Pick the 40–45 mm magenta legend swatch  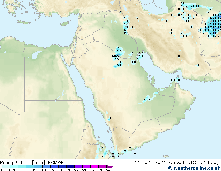94,166
